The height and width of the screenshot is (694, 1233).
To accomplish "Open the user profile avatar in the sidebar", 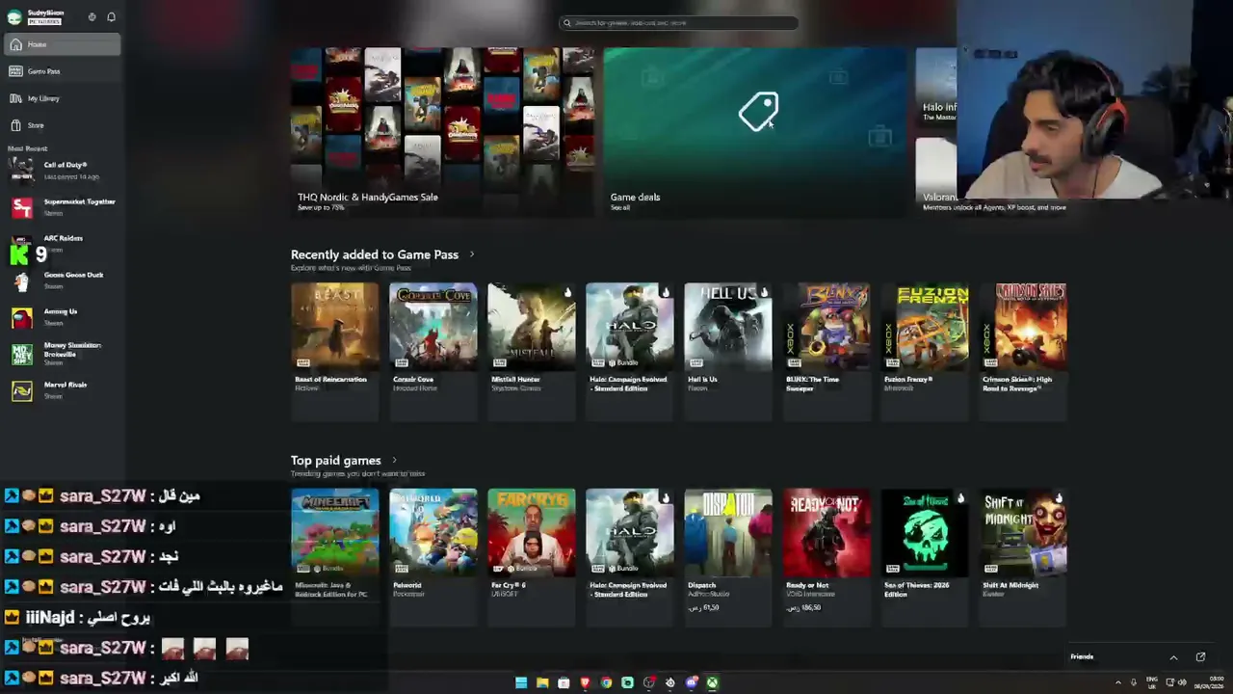I will click(x=14, y=16).
